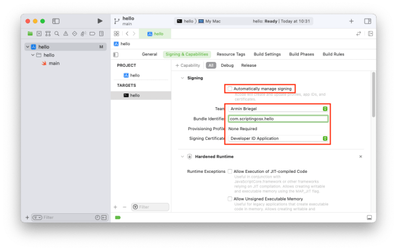
Task: Add editor pane on right icon
Action: tap(371, 34)
